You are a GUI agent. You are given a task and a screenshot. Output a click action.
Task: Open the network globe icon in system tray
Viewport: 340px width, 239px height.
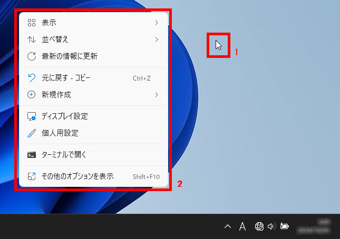click(259, 227)
